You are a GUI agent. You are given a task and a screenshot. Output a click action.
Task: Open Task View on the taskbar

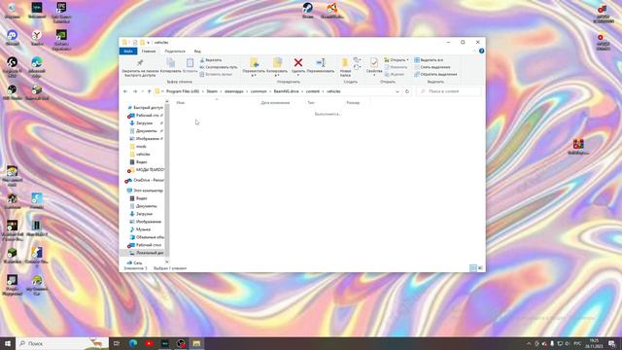(117, 343)
